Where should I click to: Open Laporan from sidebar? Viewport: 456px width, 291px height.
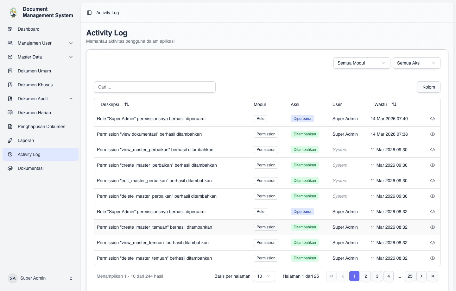41,140
